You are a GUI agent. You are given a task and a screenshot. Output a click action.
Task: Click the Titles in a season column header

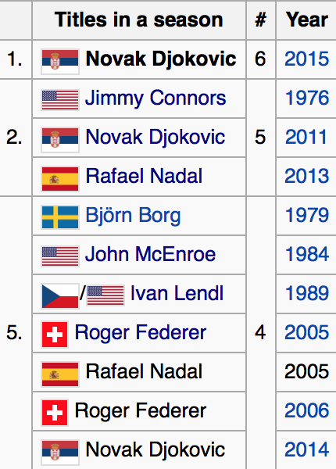[139, 20]
